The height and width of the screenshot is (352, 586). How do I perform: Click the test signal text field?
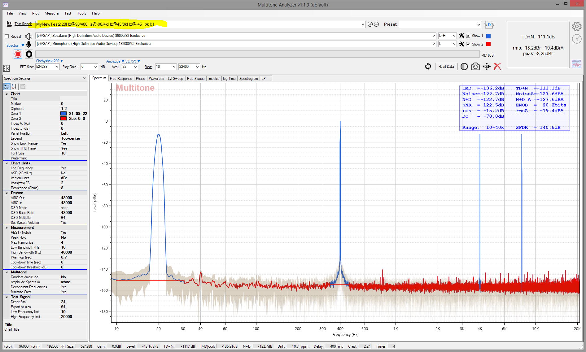200,24
